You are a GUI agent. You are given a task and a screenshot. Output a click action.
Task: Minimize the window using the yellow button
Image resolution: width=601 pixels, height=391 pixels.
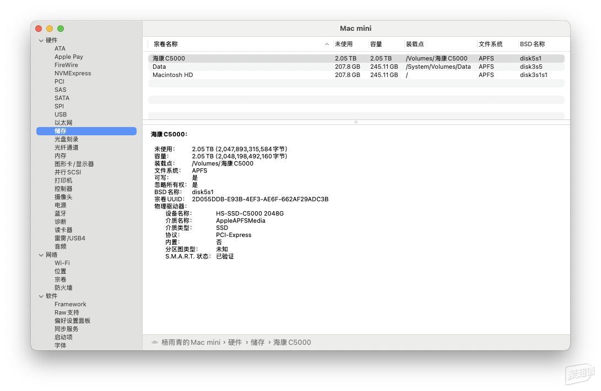(x=50, y=28)
